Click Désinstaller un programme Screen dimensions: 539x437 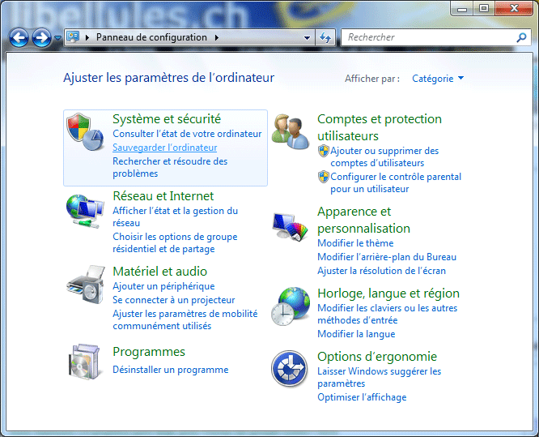[x=171, y=370]
